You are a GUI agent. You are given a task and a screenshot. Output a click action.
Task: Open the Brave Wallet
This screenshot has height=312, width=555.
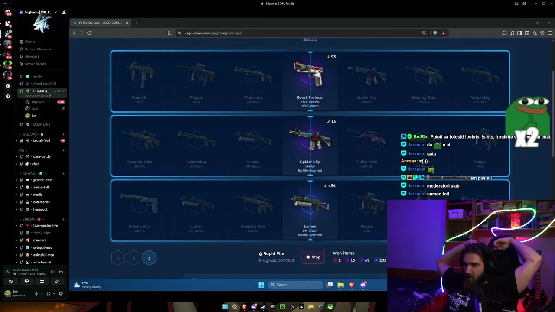click(527, 33)
